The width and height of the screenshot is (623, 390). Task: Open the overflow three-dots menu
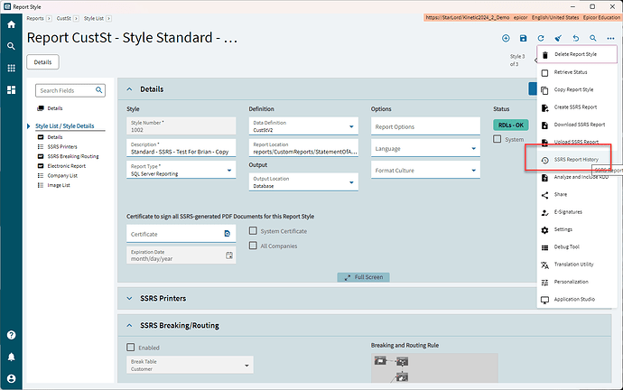pos(610,38)
